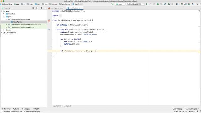The width and height of the screenshot is (201, 113).
Task: Click the yellow warning marker on editor scrollbar
Action: pos(199,52)
